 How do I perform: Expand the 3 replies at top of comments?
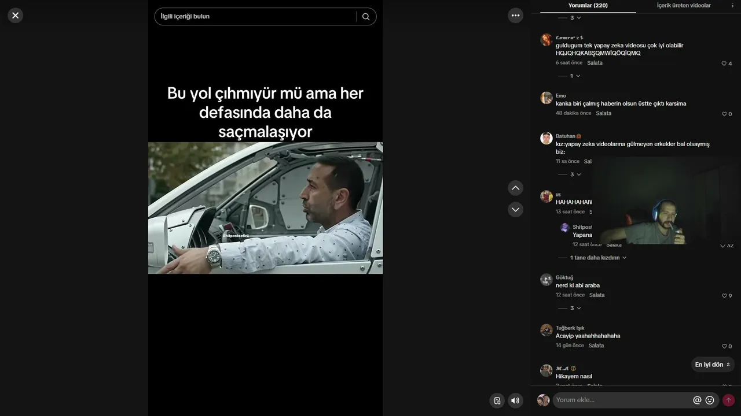[x=570, y=18]
